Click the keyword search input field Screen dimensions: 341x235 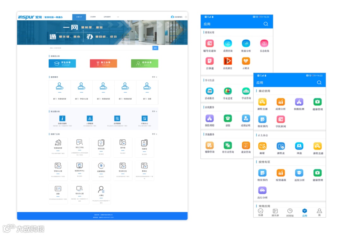click(100, 48)
